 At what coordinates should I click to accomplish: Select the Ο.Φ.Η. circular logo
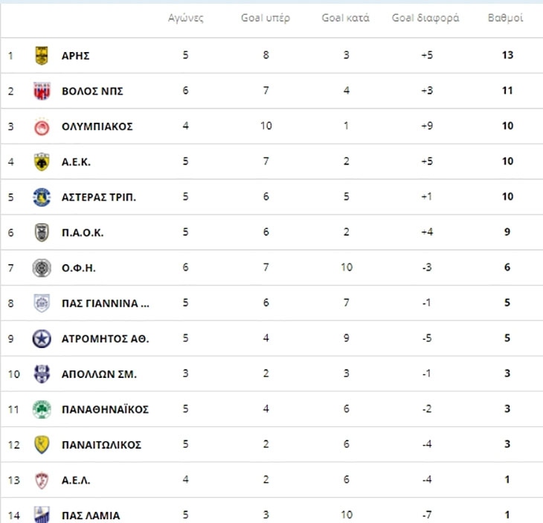(42, 268)
